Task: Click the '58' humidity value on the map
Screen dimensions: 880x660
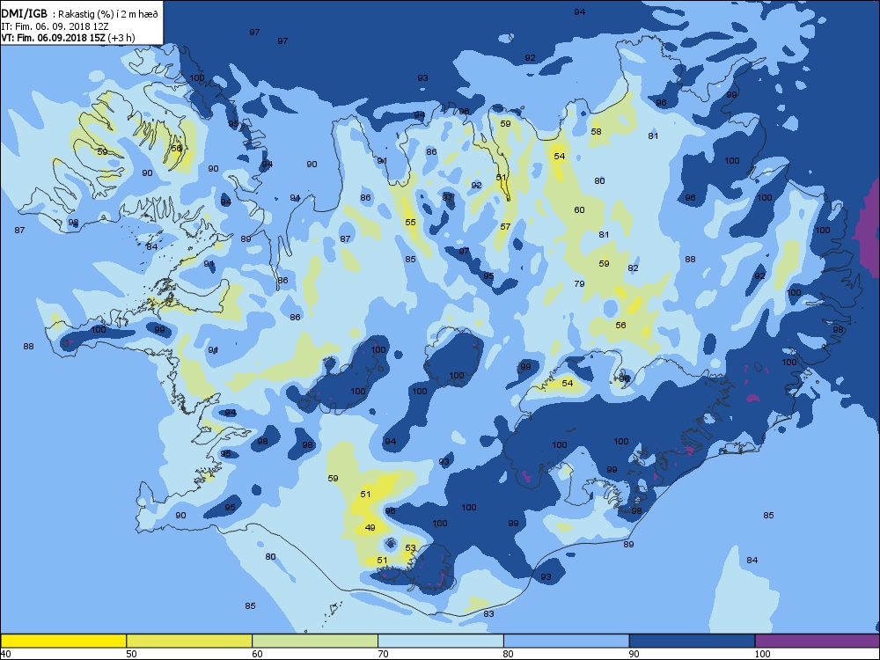Action: click(596, 131)
